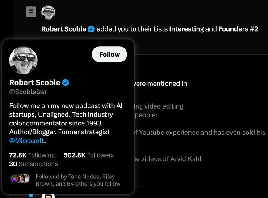The image size is (268, 198).
Task: Open Robert Scoble's underlined name link in notification
Action: pyautogui.click(x=63, y=29)
